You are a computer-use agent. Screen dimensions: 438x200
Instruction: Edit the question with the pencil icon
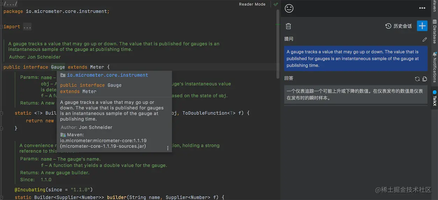[425, 39]
